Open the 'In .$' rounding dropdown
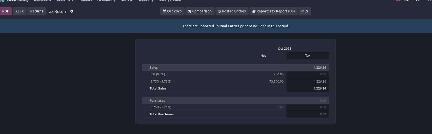432x134 pixels. (x=304, y=11)
